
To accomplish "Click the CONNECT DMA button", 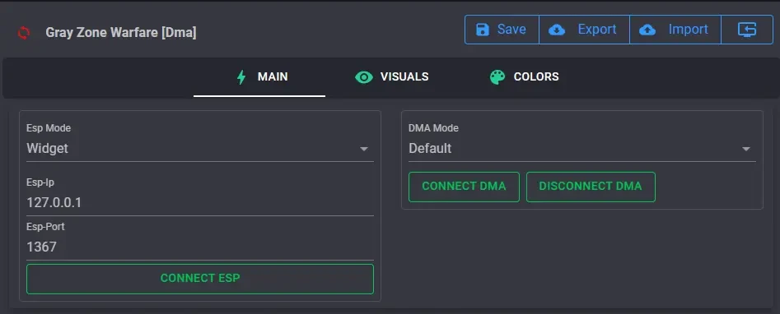I will pyautogui.click(x=464, y=187).
